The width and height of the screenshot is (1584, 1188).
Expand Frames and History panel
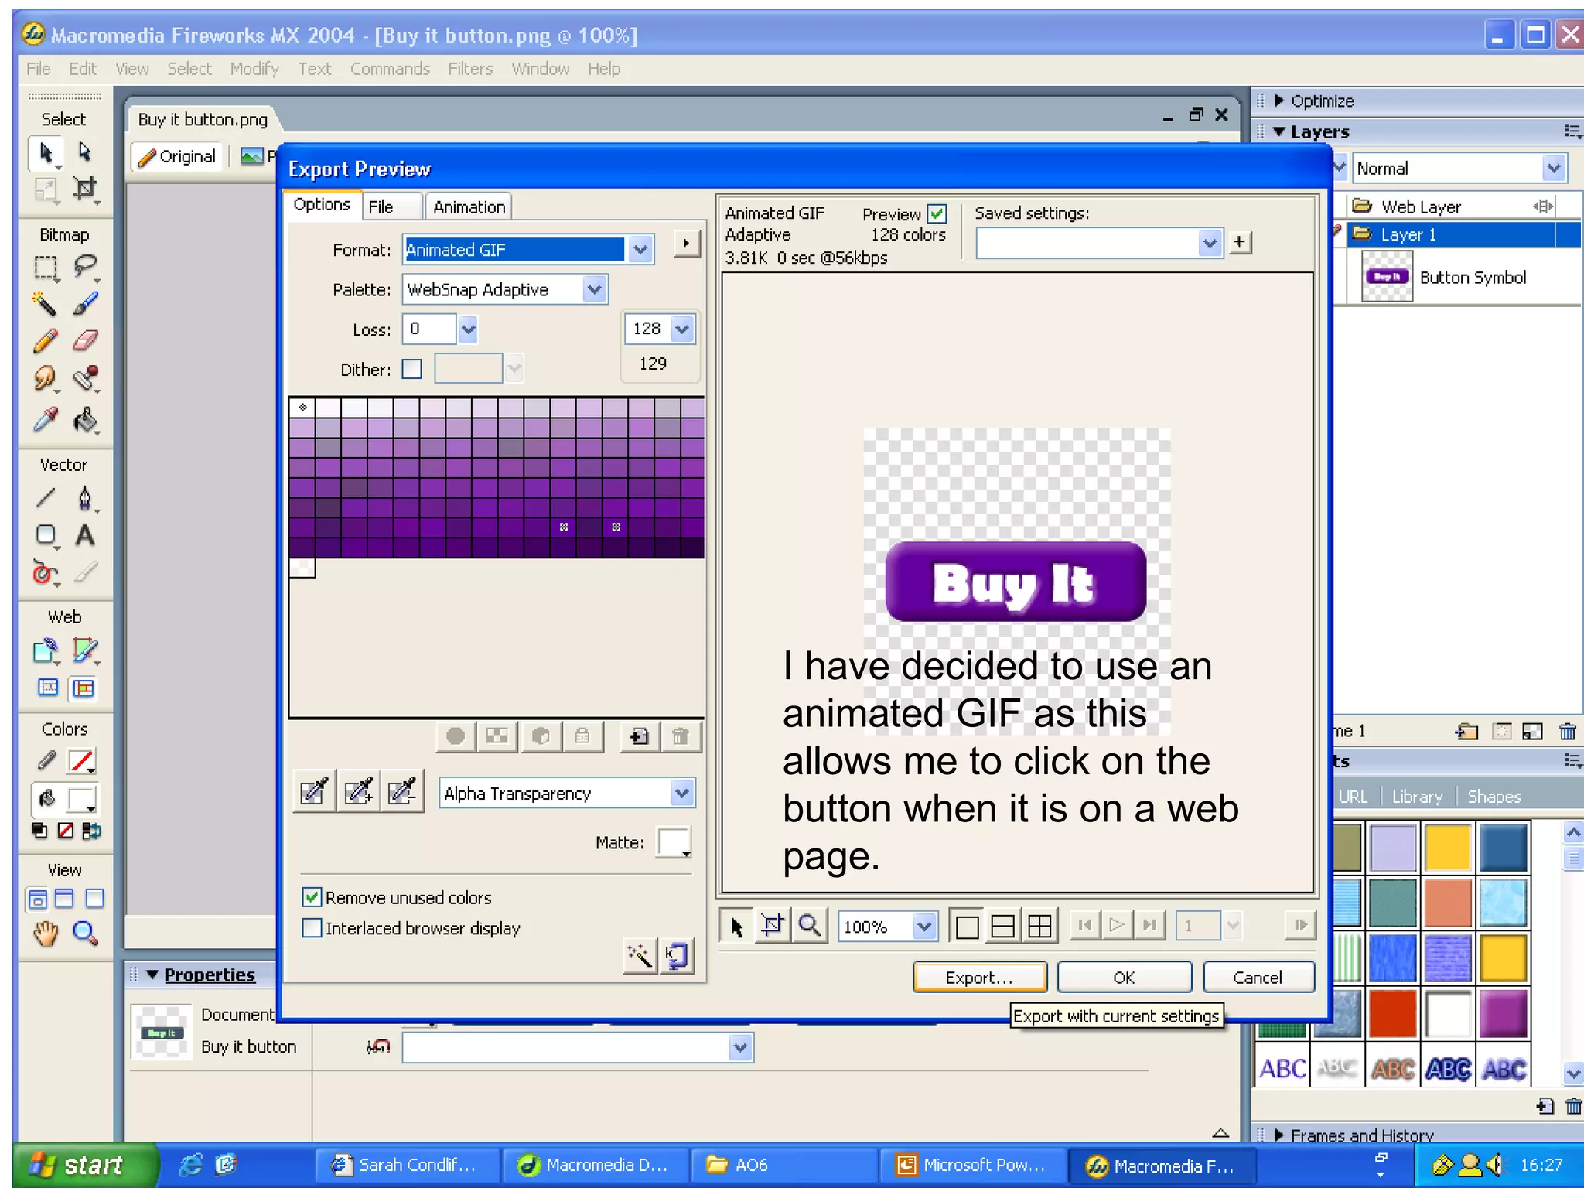click(1279, 1135)
